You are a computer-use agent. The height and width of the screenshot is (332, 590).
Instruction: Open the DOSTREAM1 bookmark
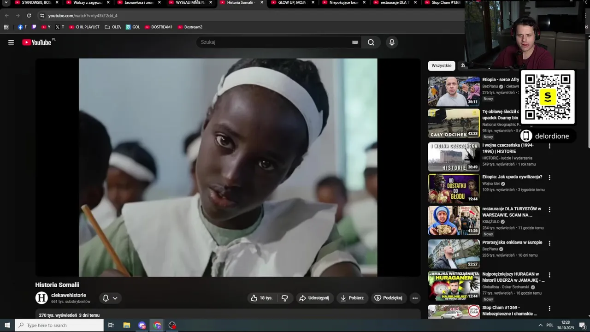click(159, 27)
